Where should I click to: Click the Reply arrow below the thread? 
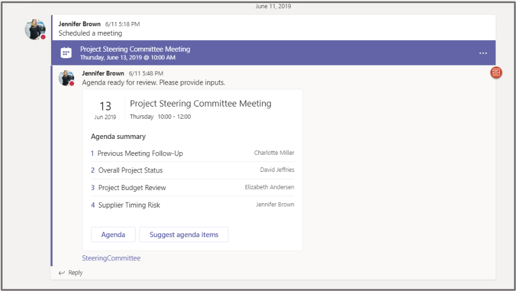62,272
